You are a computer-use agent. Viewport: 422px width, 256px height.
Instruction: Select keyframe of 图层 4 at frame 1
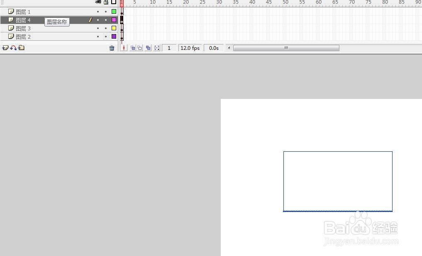point(122,20)
